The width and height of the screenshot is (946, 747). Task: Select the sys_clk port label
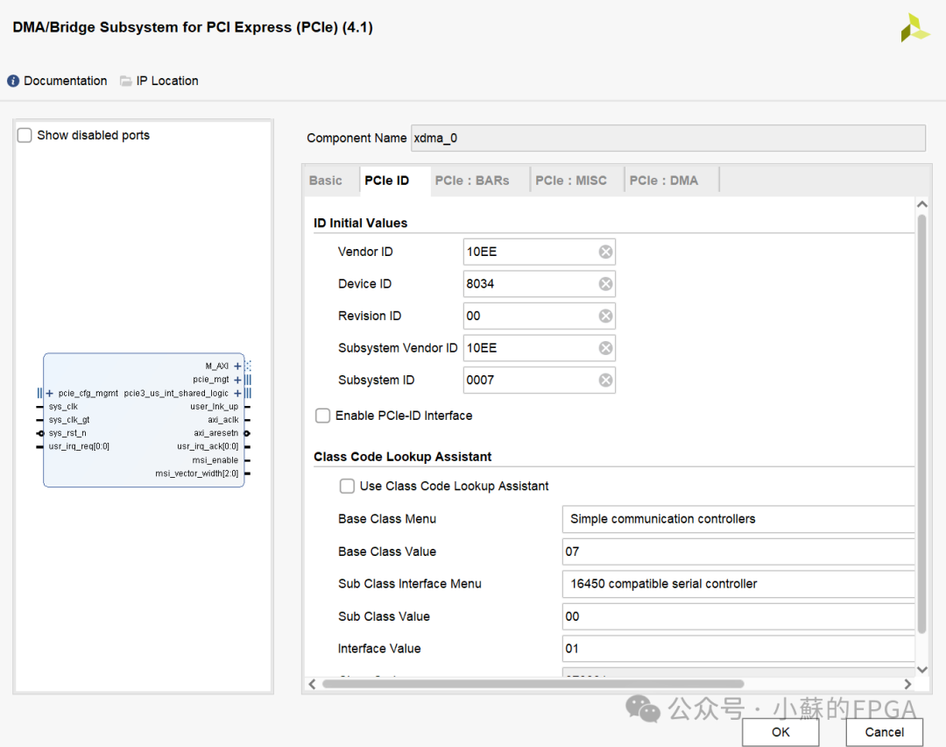click(x=63, y=407)
